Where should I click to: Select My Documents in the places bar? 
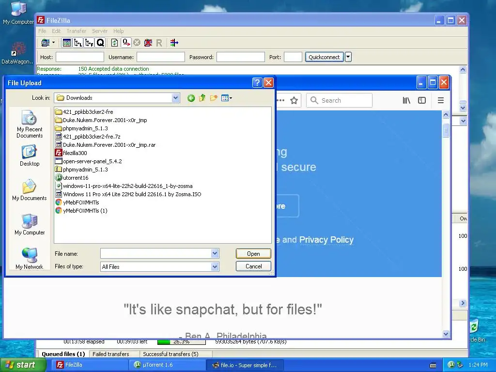click(30, 190)
